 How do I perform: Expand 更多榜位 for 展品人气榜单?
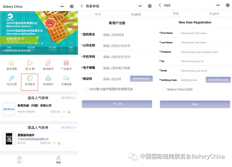69,127
